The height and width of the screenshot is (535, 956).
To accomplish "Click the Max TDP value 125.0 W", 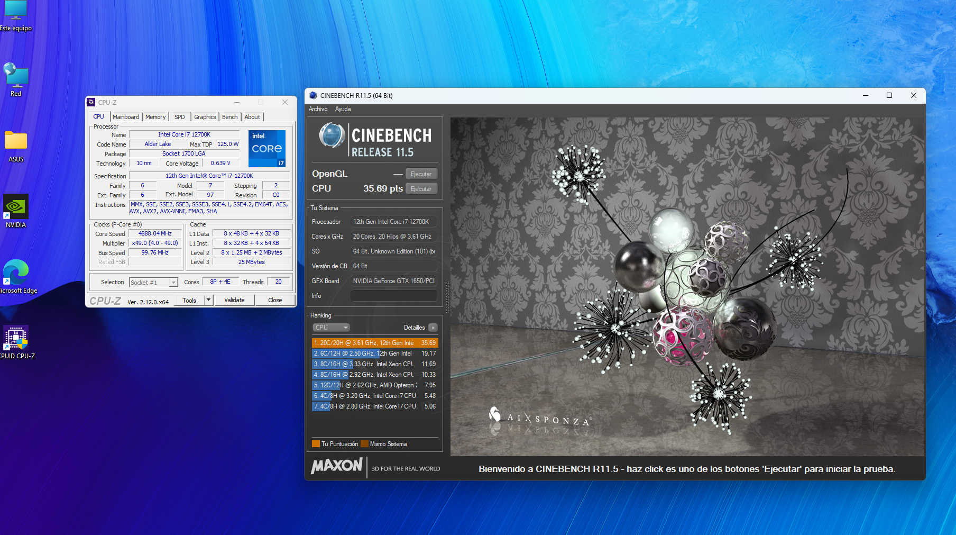I will 228,144.
